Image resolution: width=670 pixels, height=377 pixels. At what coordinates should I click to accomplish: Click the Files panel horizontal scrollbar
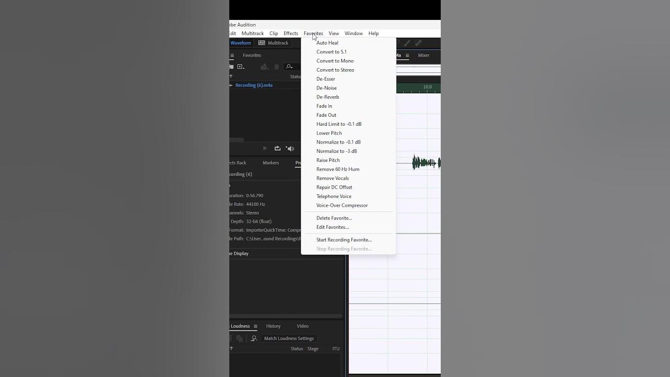click(x=237, y=140)
